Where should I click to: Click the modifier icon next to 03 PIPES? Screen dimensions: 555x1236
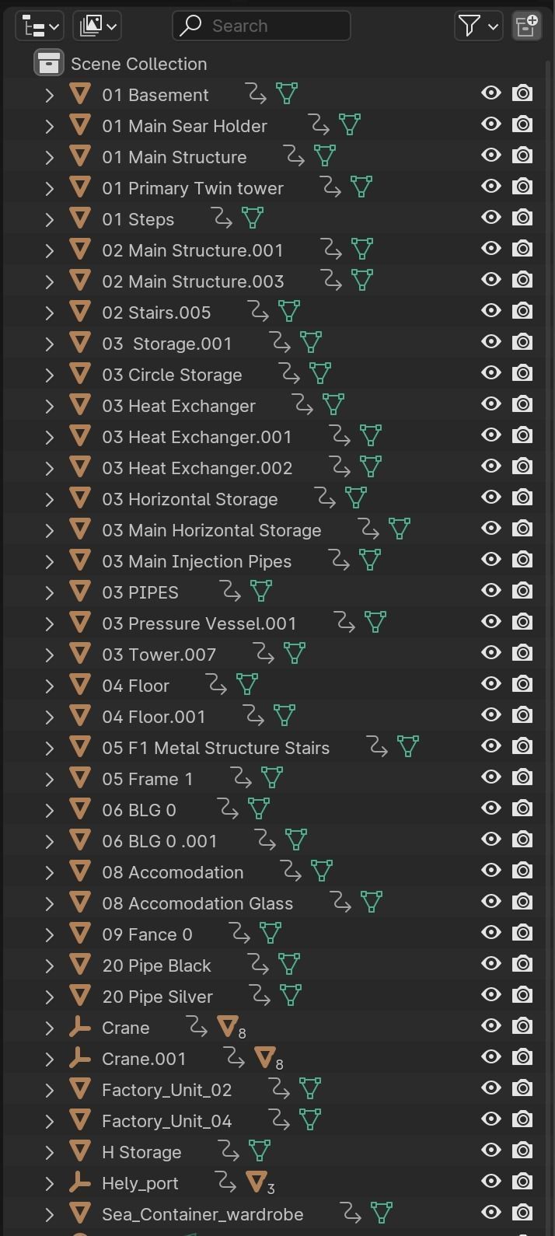[x=230, y=592]
